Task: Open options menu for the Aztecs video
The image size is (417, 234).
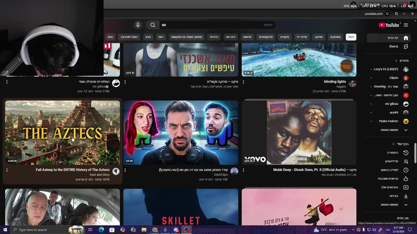Action: (7, 170)
